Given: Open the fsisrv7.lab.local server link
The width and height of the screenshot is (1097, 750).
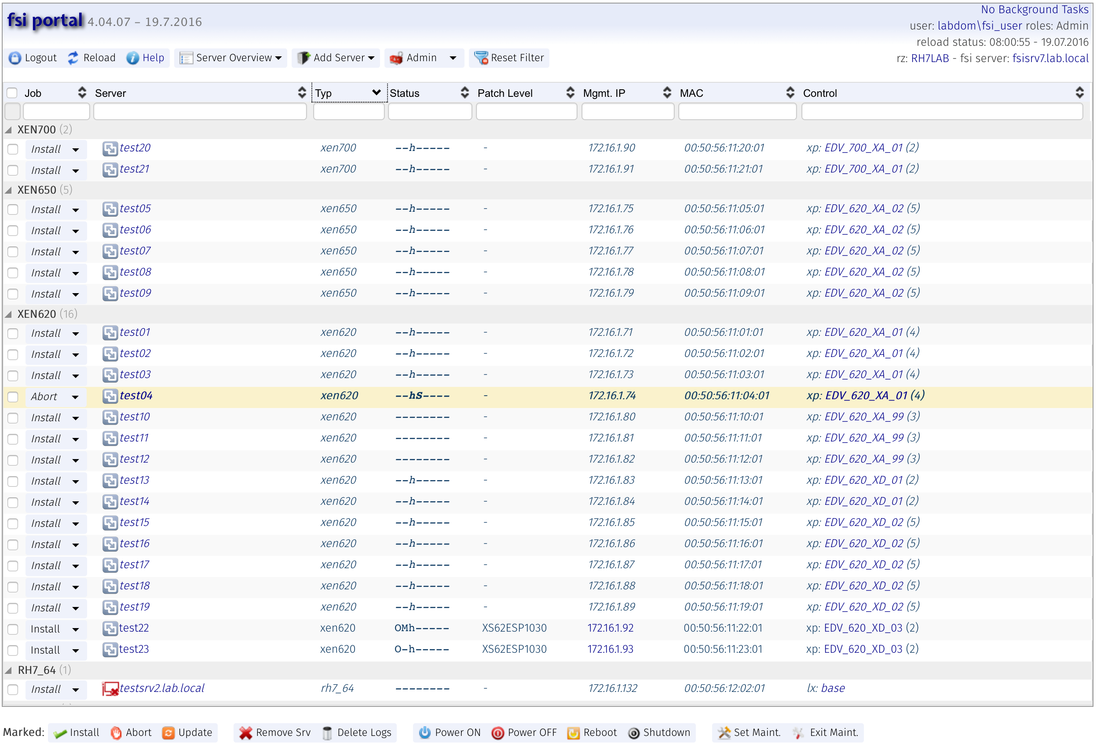Looking at the screenshot, I should [1050, 58].
